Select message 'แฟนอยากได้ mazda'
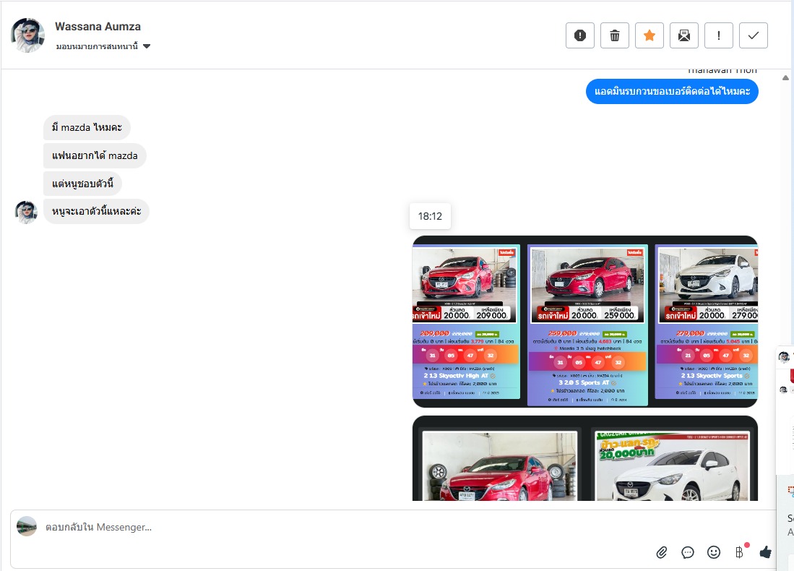 coord(95,155)
